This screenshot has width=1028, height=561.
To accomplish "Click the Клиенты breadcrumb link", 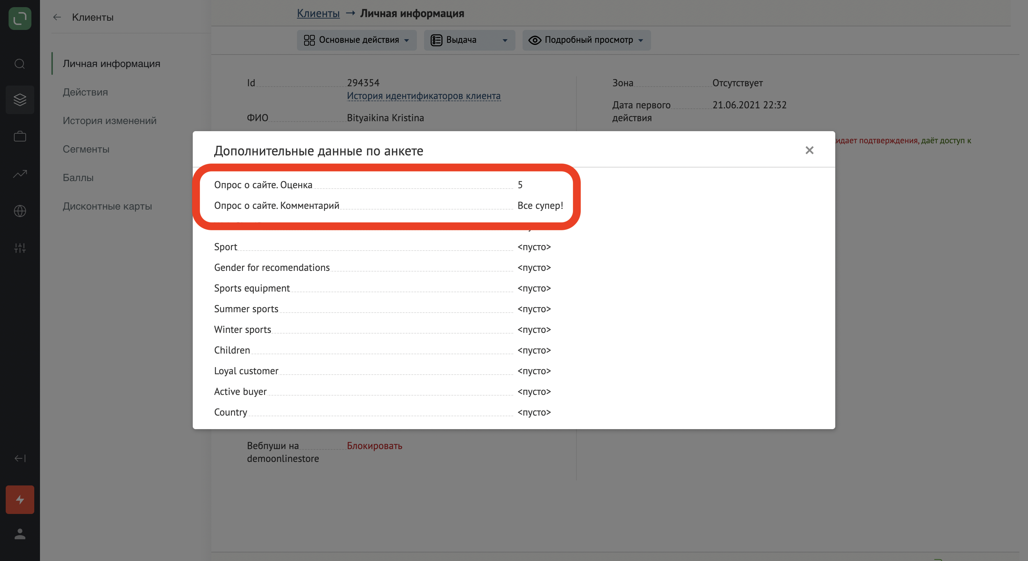I will pyautogui.click(x=318, y=13).
